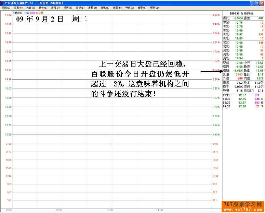Open the 分析(F) menu
Screen dimensions: 265x213
click(x=80, y=8)
